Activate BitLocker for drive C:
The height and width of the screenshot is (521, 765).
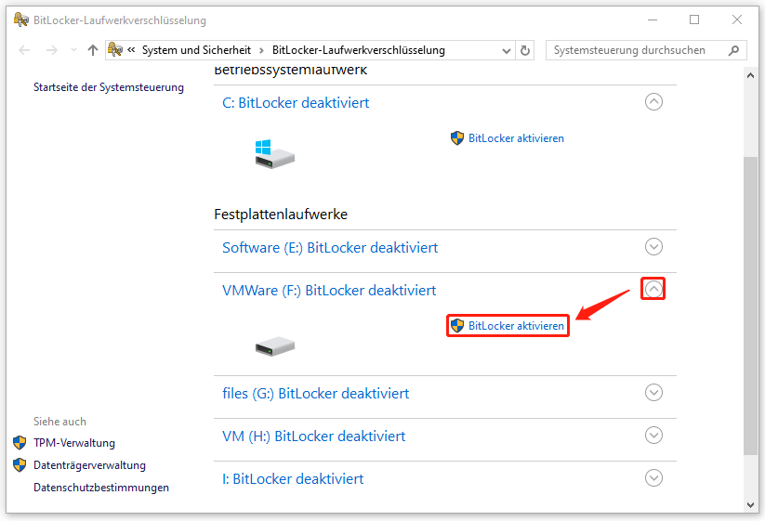(516, 138)
